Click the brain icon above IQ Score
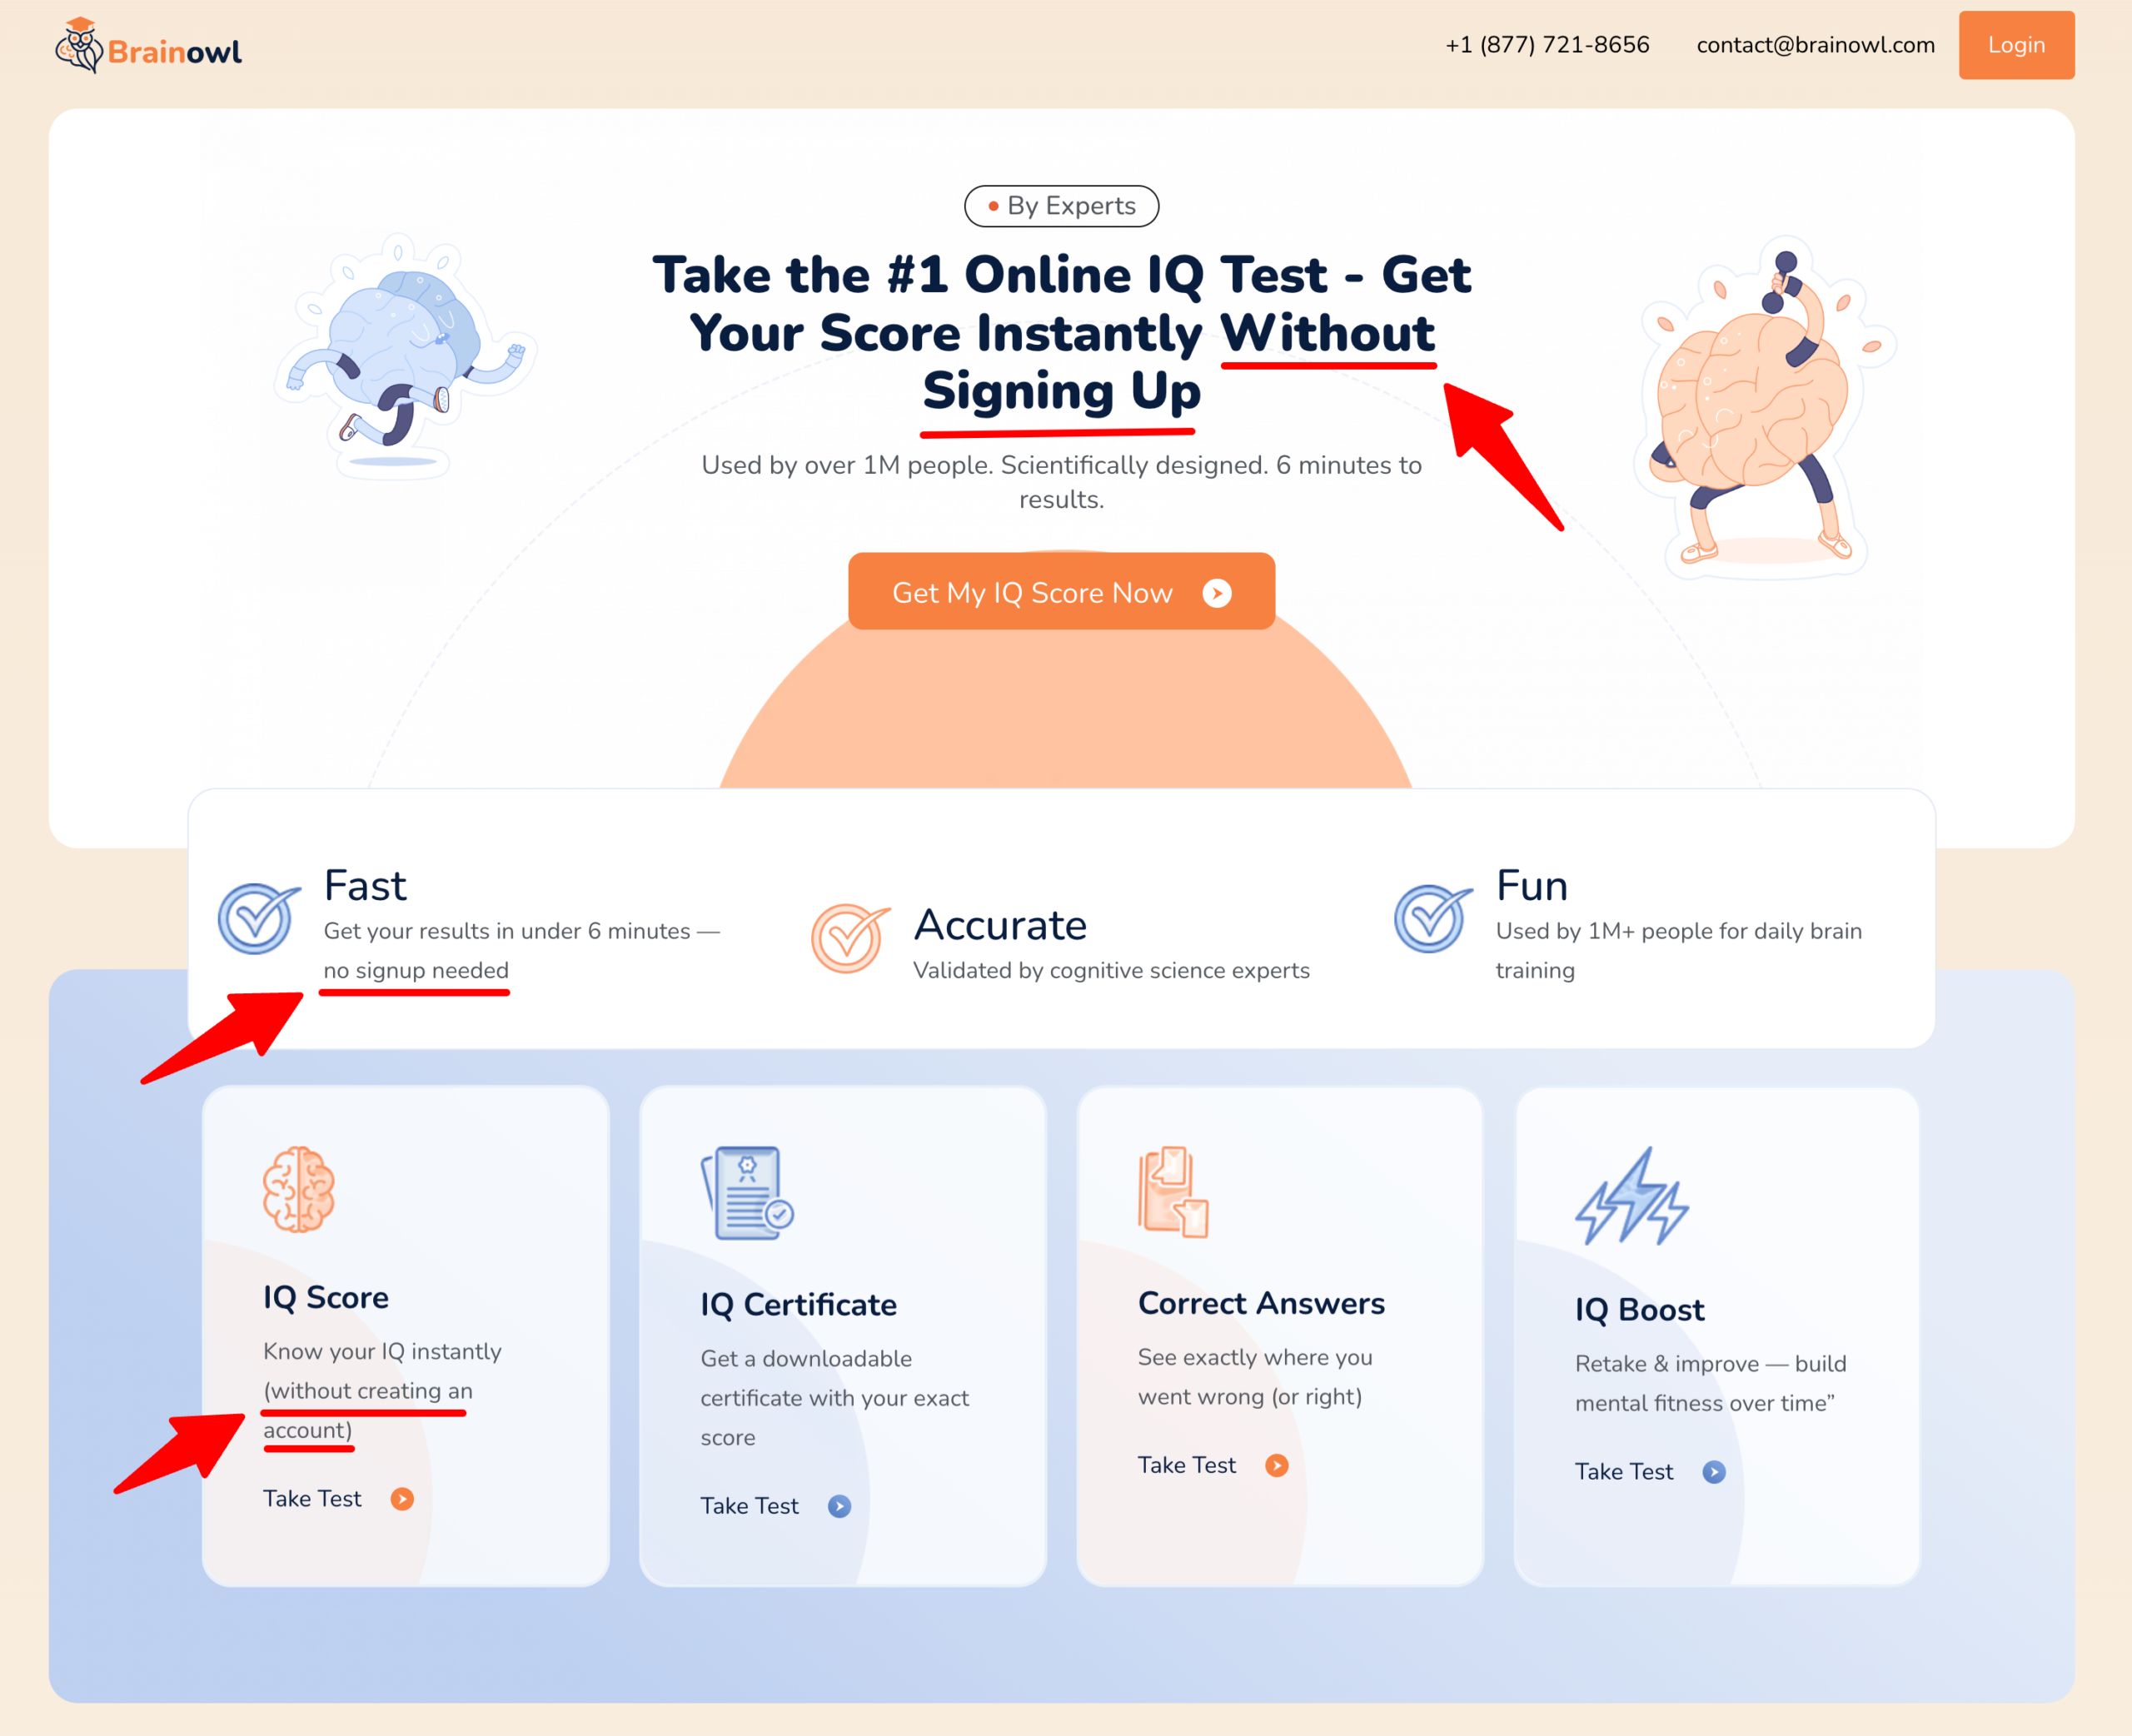The width and height of the screenshot is (2132, 1736). tap(299, 1189)
